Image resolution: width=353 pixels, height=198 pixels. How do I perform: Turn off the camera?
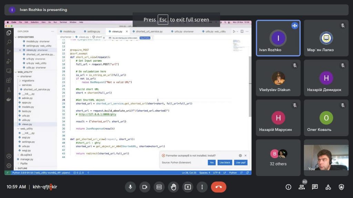coord(145,187)
